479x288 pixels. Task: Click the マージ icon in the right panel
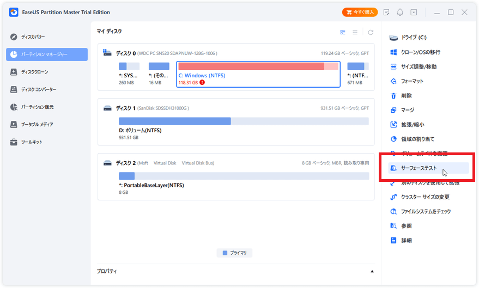[x=393, y=110]
